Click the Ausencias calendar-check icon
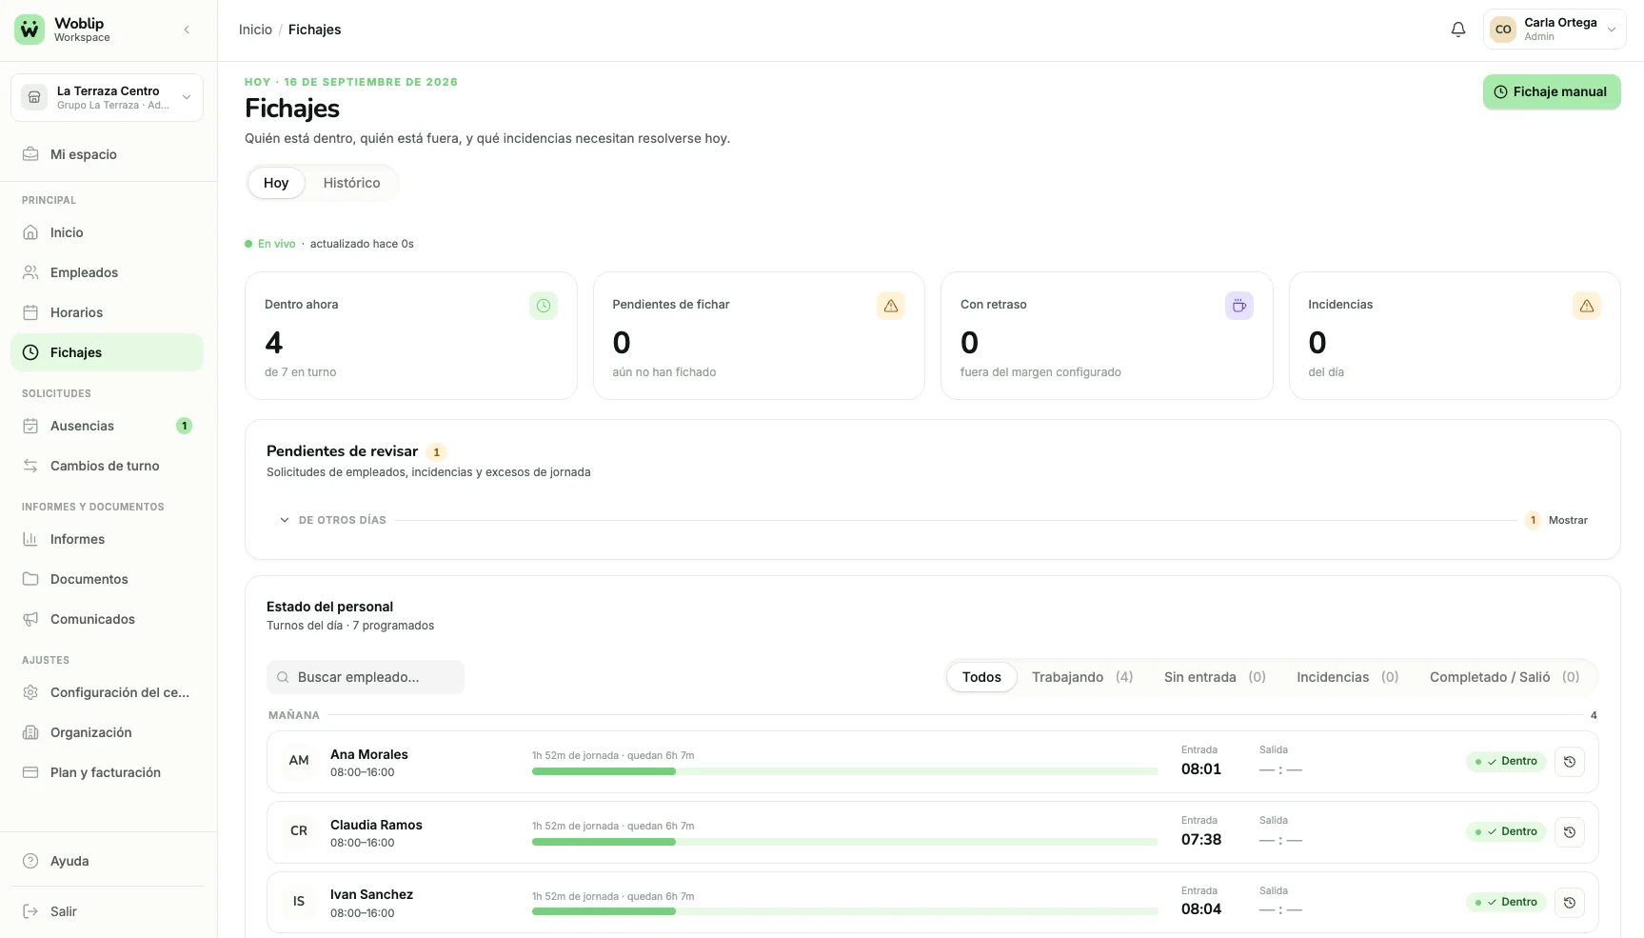 coord(30,426)
